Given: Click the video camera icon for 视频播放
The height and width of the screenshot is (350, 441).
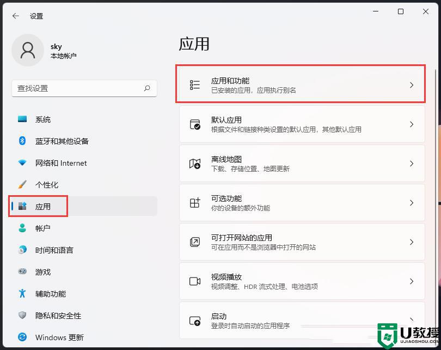Looking at the screenshot, I should pos(195,281).
